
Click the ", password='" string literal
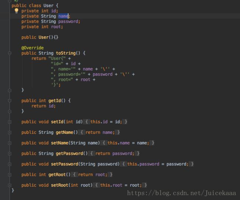pyautogui.click(x=68, y=74)
